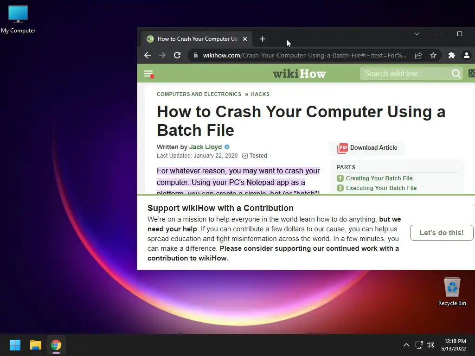The width and height of the screenshot is (475, 356).
Task: Click the Last Updated: January 22, 2020 text
Action: point(197,156)
